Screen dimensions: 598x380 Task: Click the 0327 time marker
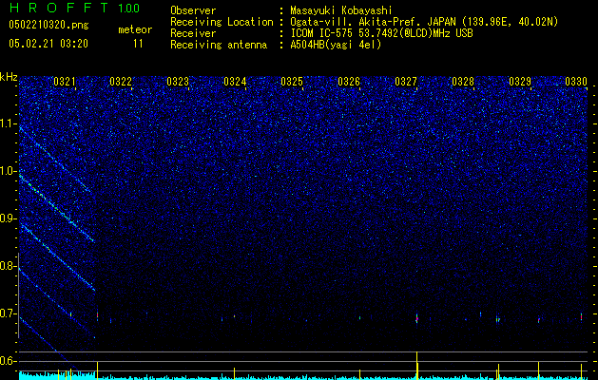coord(406,82)
